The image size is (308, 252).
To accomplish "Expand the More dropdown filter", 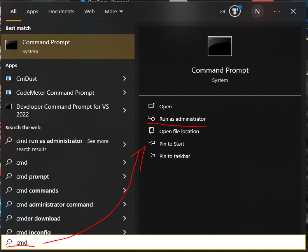I will (114, 12).
